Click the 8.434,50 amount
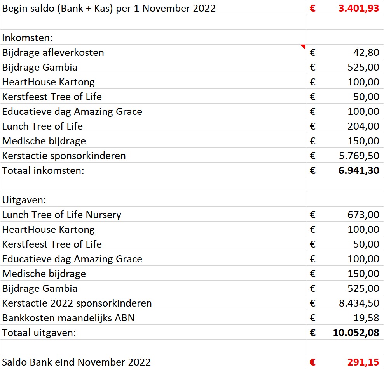 (x=359, y=303)
